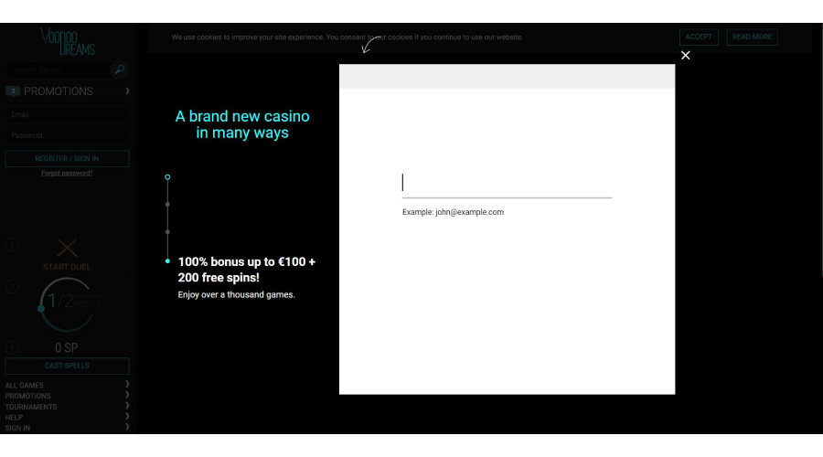
Task: Open the SIGN IN menu item
Action: click(18, 428)
